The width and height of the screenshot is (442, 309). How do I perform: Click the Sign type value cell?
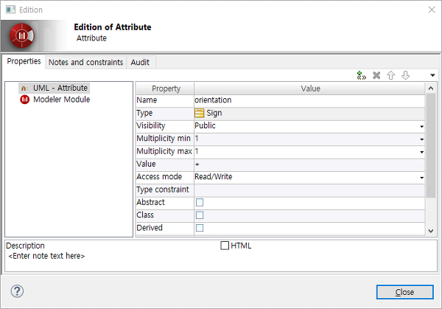309,113
